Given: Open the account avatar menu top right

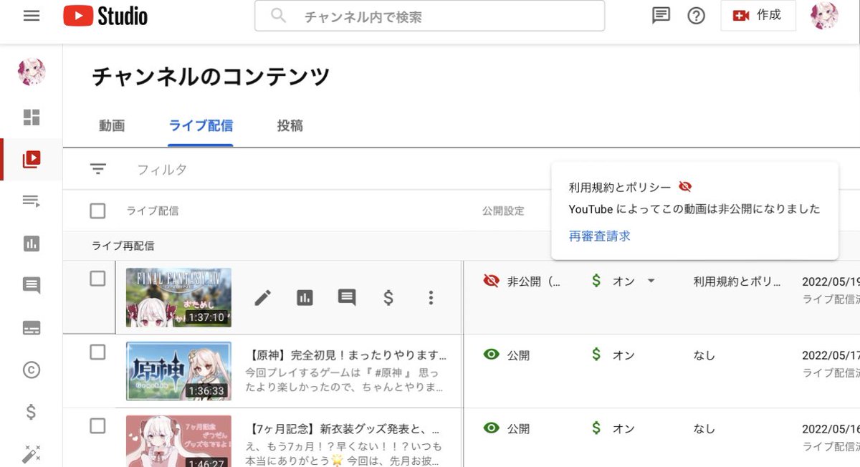Looking at the screenshot, I should click(x=824, y=16).
